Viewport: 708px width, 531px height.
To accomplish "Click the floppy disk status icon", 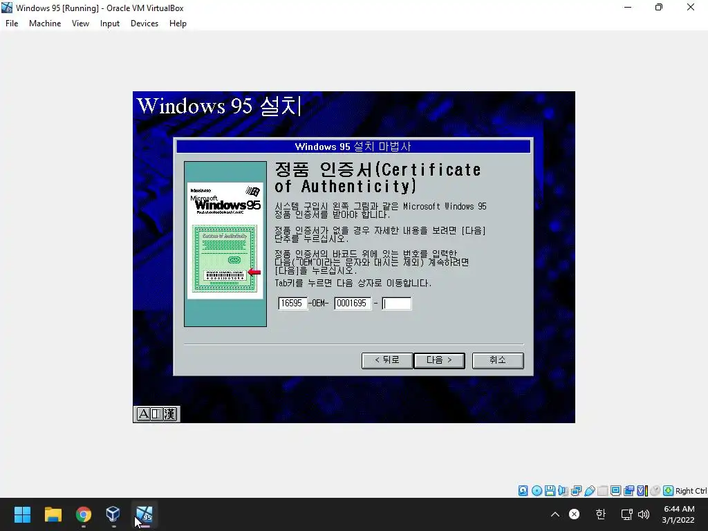I will pyautogui.click(x=550, y=491).
